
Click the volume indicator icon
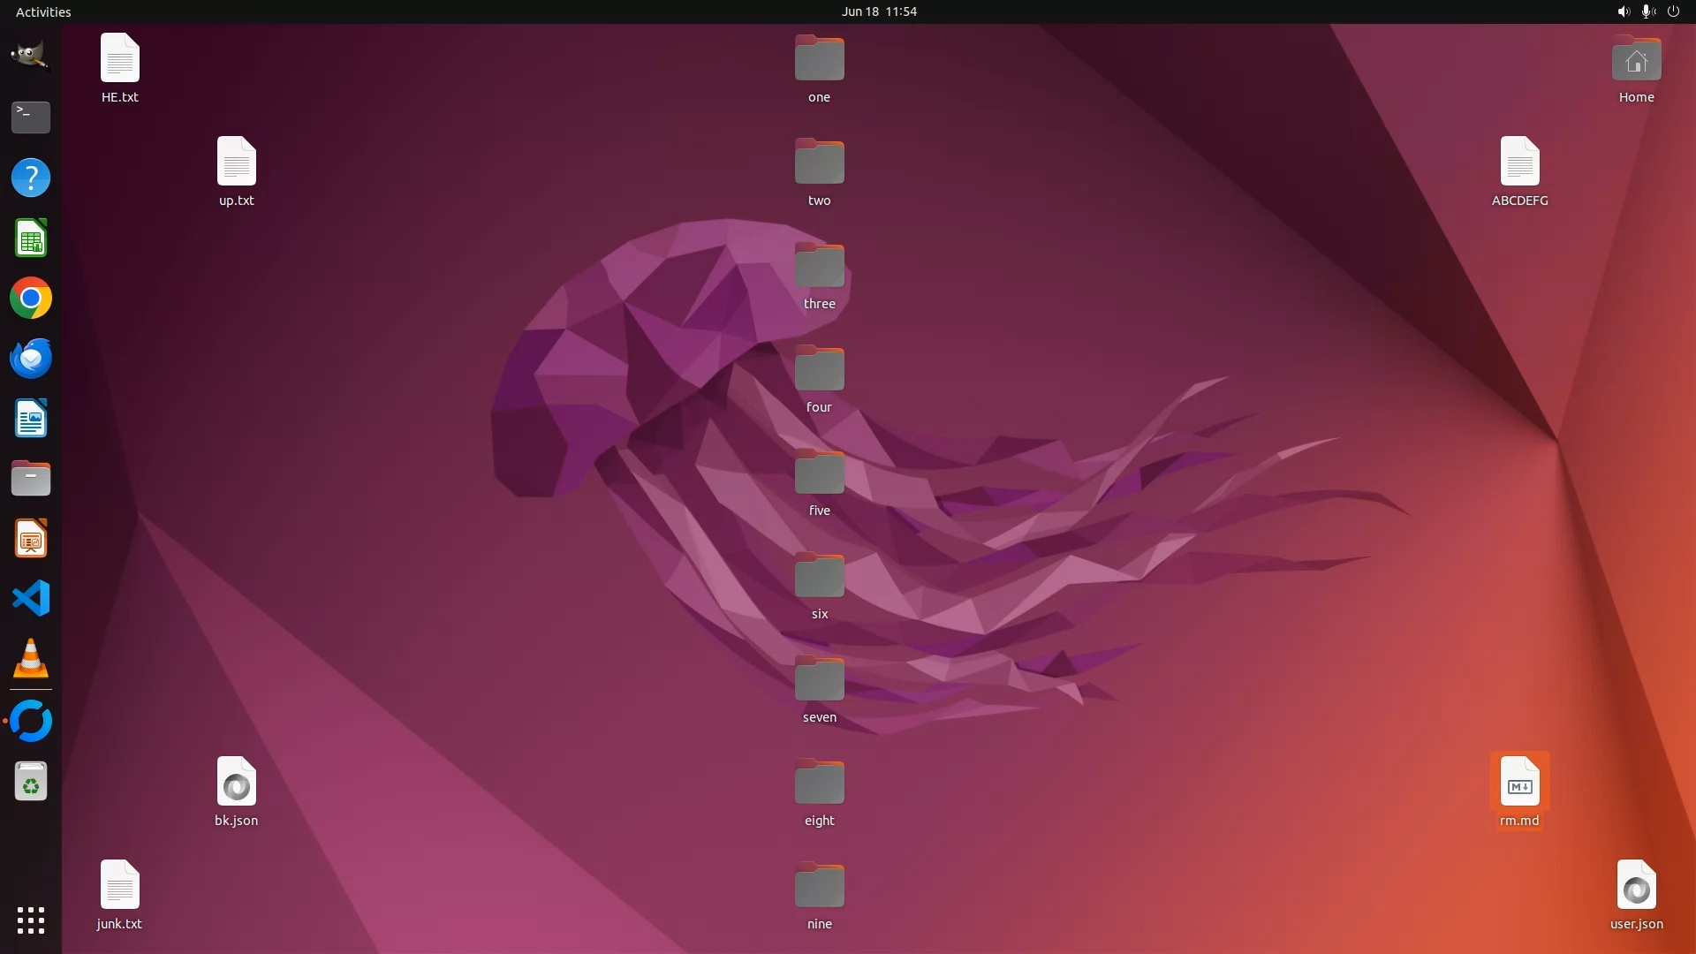coord(1623,11)
